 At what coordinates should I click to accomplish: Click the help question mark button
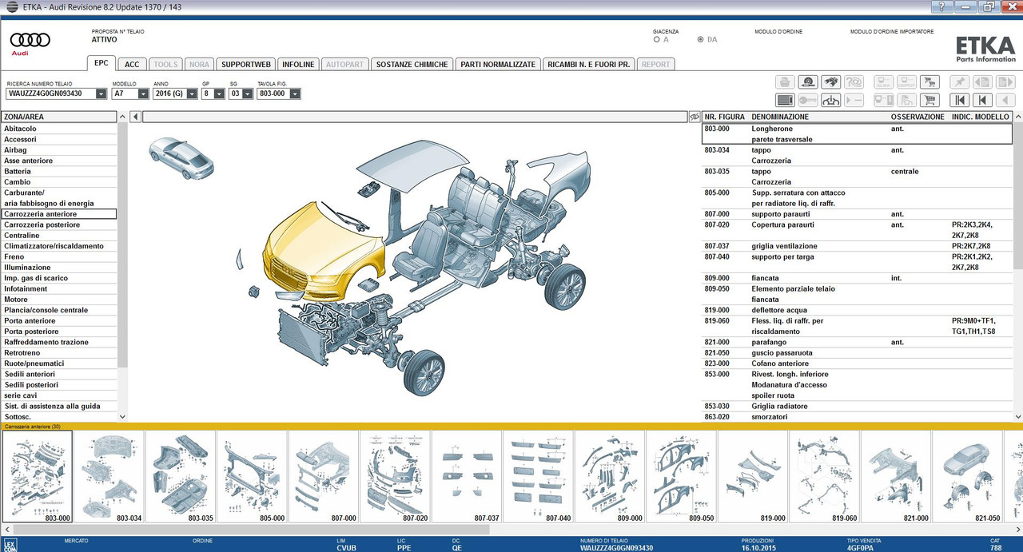coord(942,7)
